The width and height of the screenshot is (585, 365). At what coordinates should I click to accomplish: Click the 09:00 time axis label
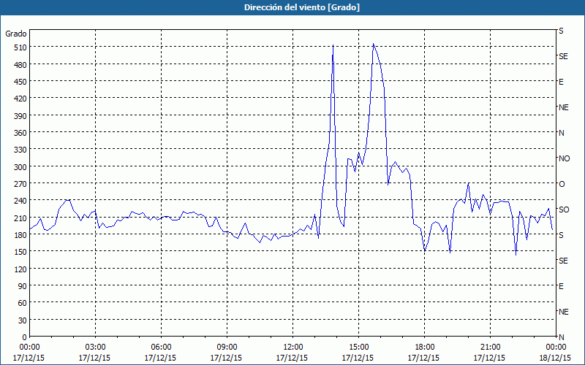tap(227, 347)
